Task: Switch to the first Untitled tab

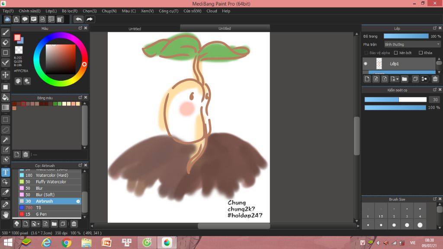Action: pos(135,29)
